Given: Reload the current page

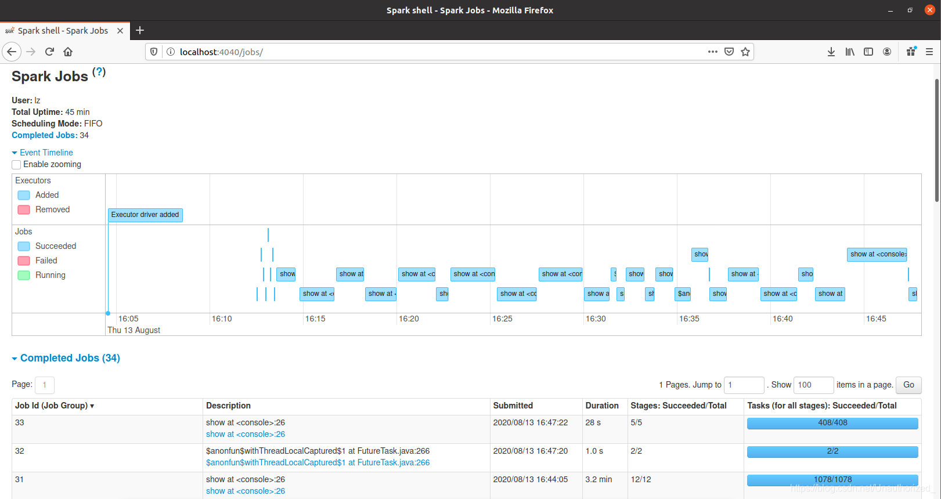Looking at the screenshot, I should [x=49, y=52].
